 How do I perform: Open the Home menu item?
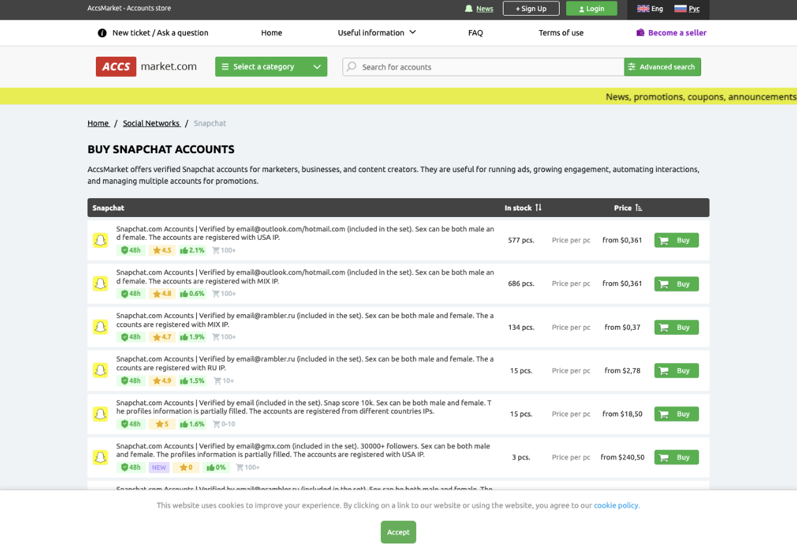coord(271,33)
